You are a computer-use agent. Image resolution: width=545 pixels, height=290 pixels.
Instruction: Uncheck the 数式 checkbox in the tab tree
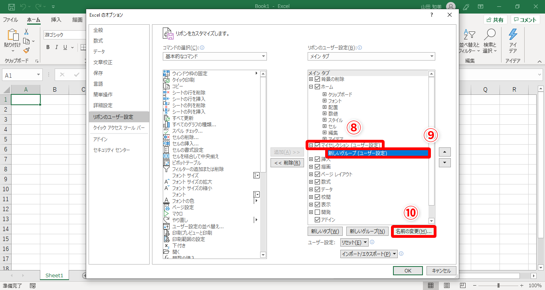(318, 182)
